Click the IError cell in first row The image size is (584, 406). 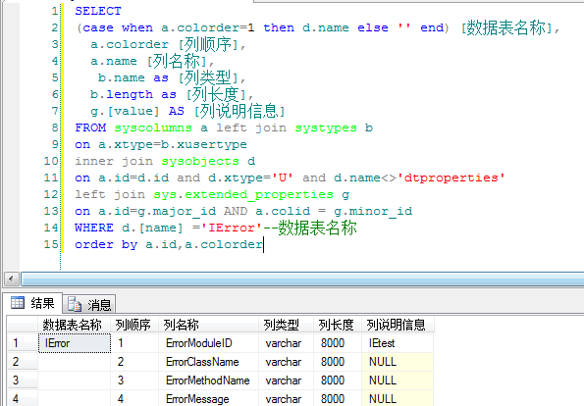click(x=75, y=342)
